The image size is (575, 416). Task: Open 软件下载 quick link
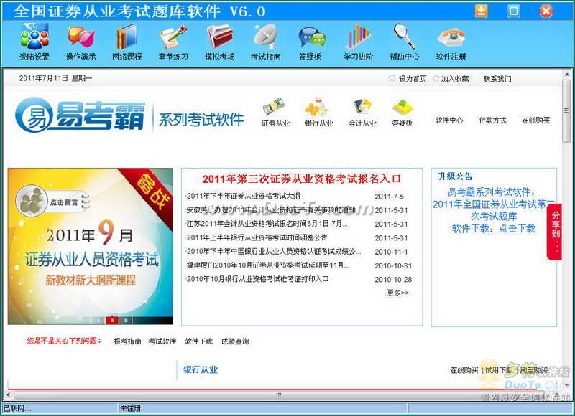click(x=198, y=341)
